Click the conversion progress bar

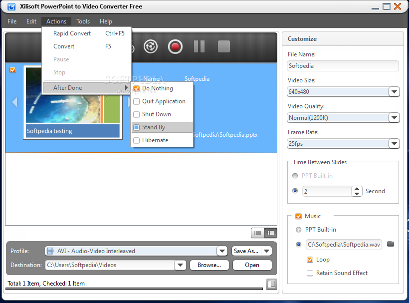pos(134,289)
